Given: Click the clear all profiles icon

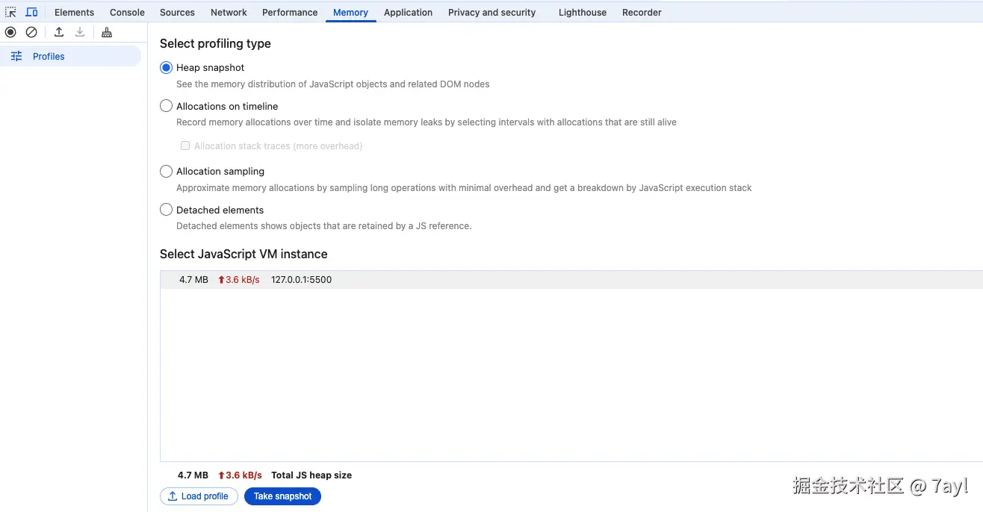Looking at the screenshot, I should coord(31,32).
